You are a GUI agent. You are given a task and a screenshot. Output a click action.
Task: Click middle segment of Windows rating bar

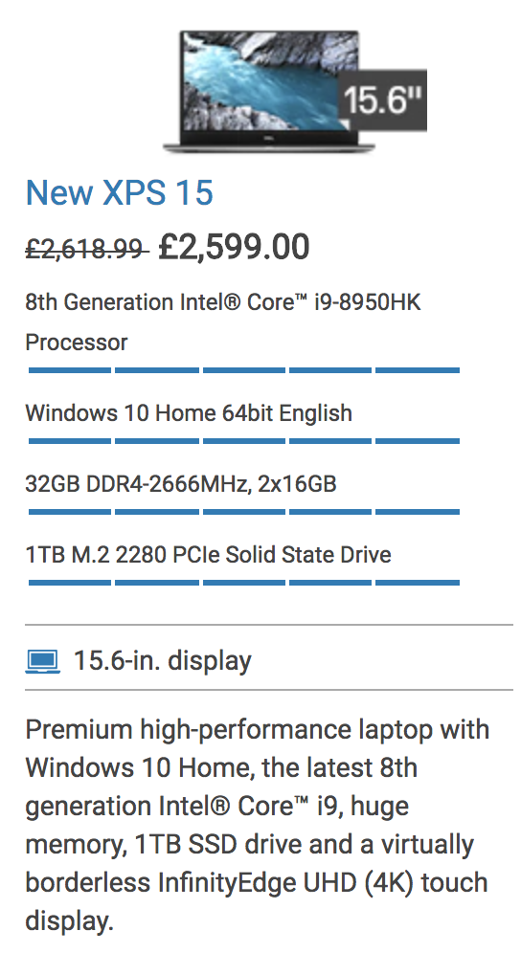[x=244, y=441]
